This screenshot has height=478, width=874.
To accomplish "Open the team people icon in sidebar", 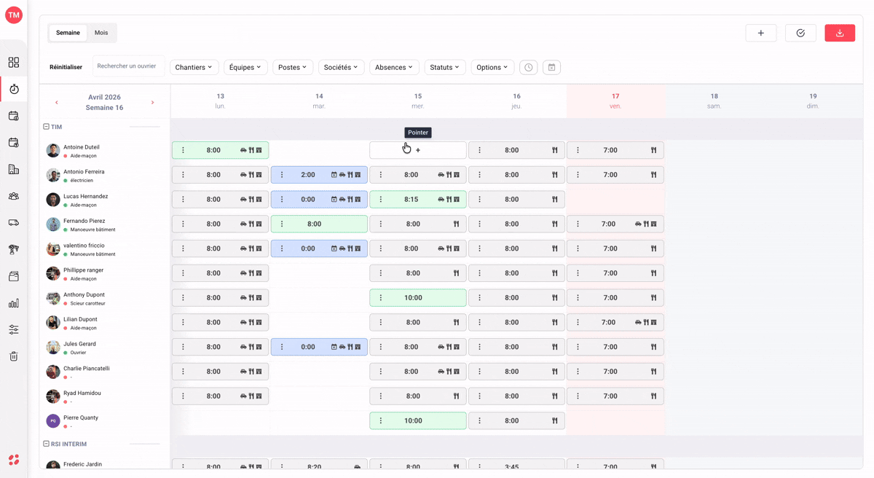I will tap(14, 196).
